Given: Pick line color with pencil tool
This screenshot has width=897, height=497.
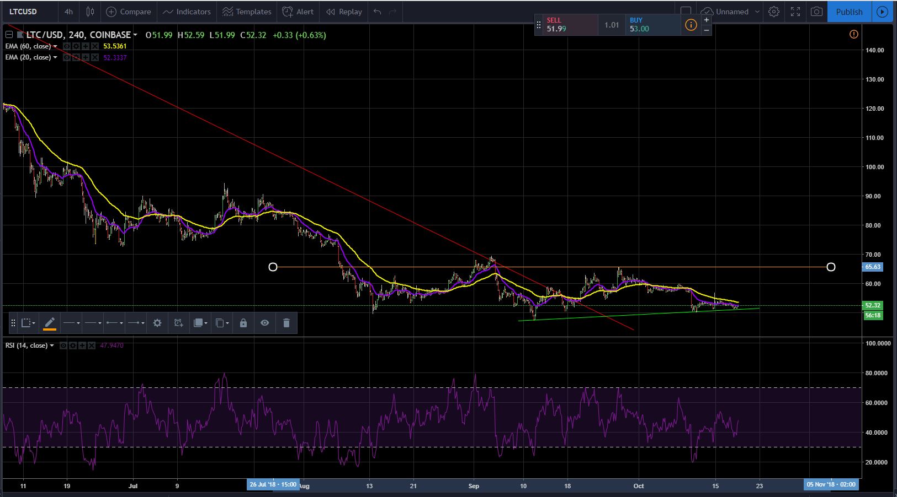Looking at the screenshot, I should 50,323.
